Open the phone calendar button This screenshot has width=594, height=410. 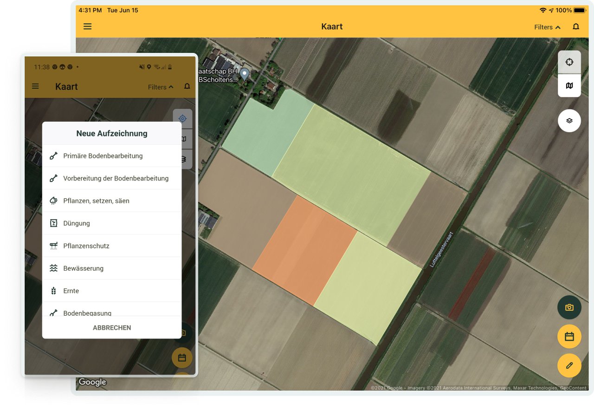pyautogui.click(x=182, y=358)
